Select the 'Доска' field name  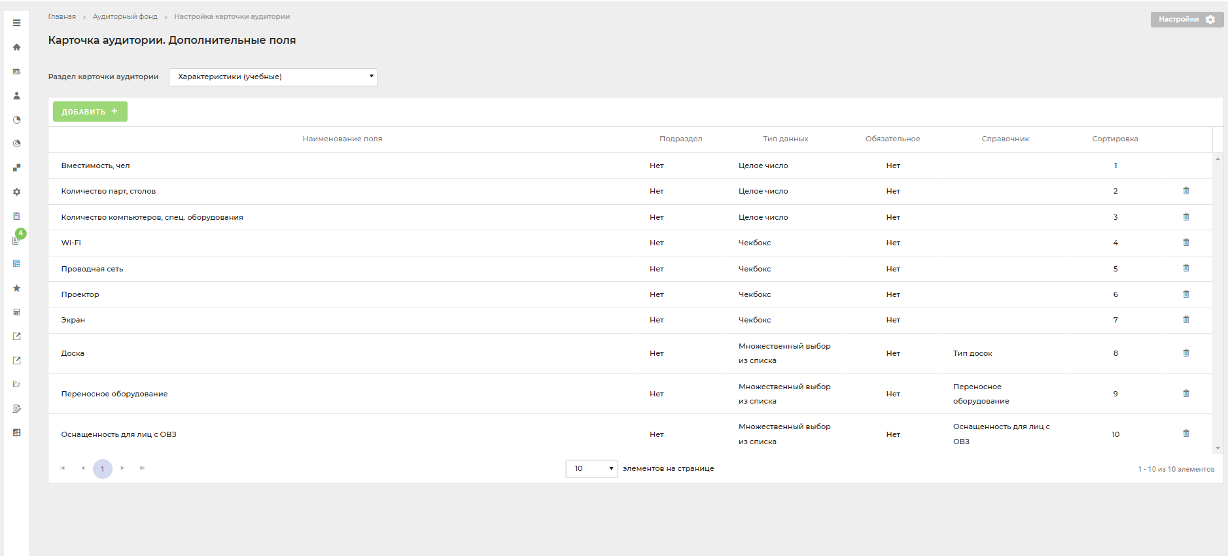[x=73, y=353]
